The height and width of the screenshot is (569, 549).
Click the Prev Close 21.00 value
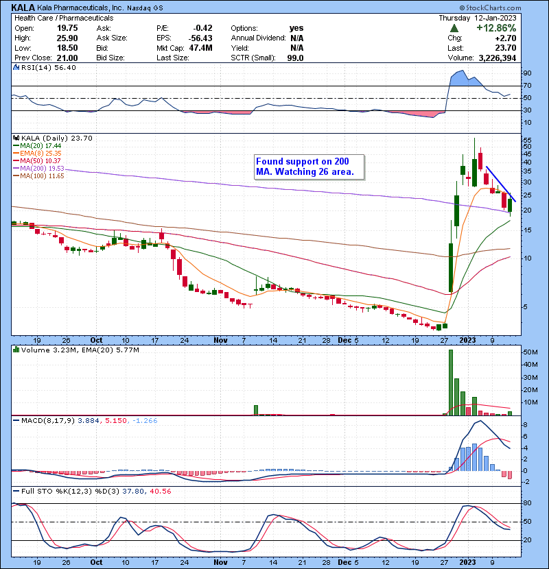[x=67, y=58]
